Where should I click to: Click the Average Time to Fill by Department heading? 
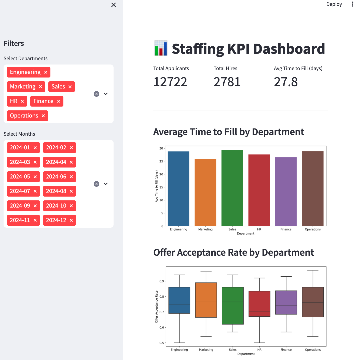click(229, 132)
